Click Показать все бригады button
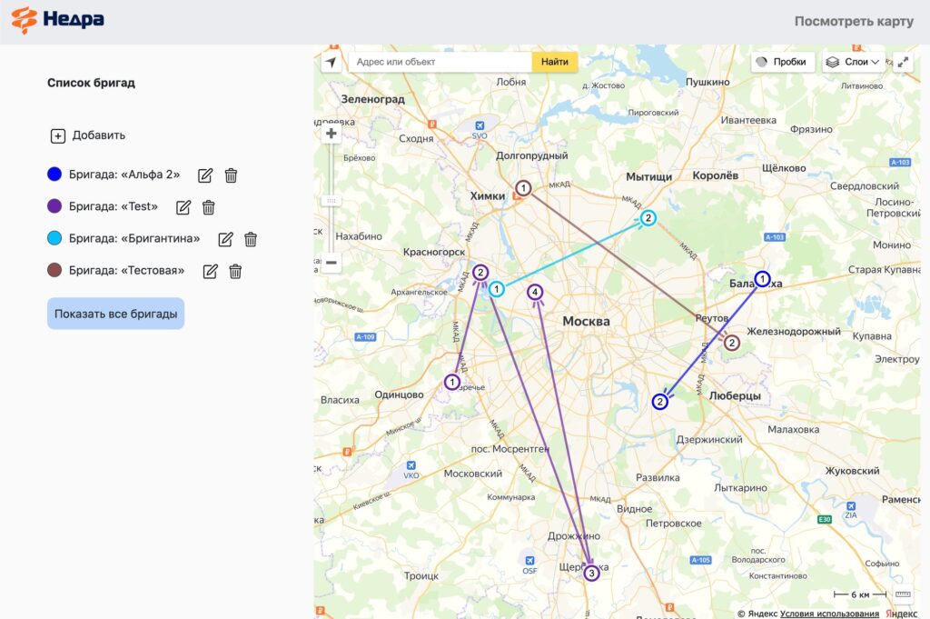This screenshot has width=930, height=619. point(115,314)
